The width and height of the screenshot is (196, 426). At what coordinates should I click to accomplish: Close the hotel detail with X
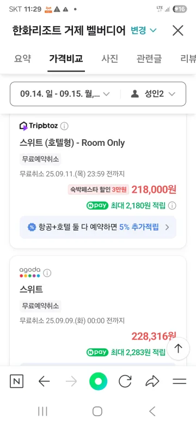(178, 31)
